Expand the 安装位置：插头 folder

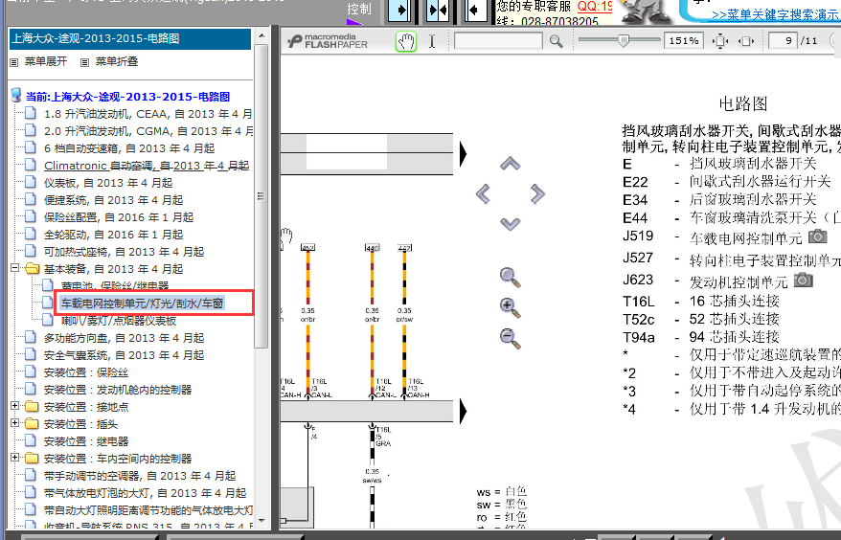coord(15,423)
